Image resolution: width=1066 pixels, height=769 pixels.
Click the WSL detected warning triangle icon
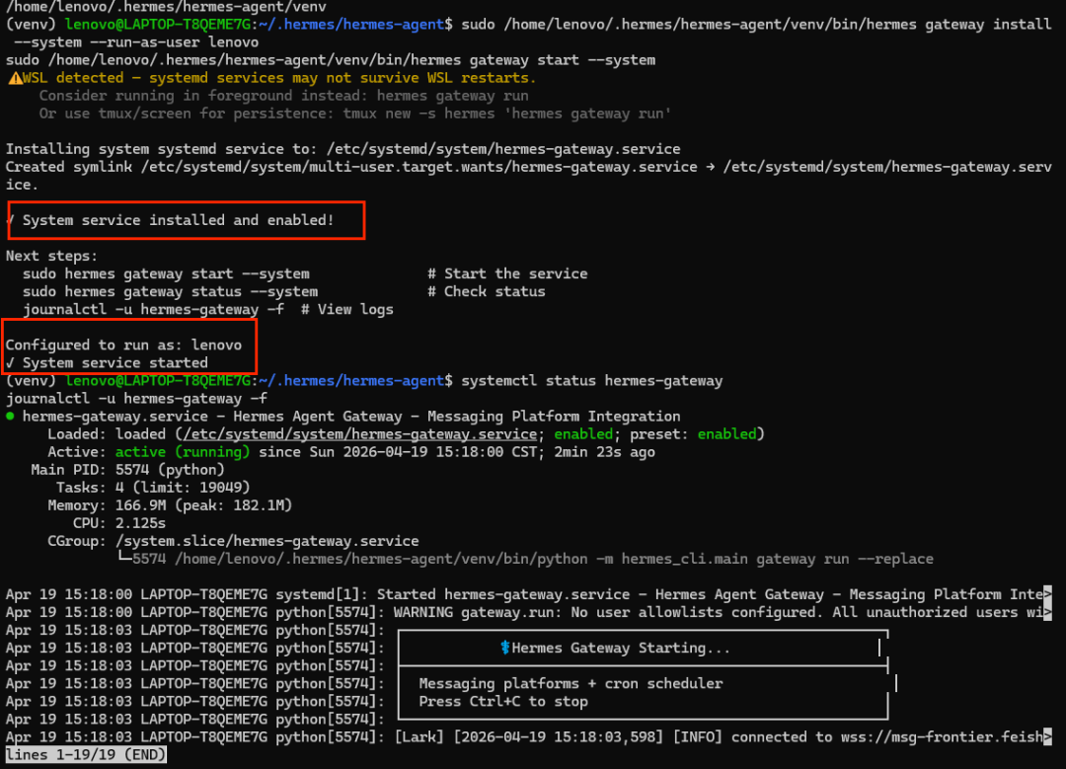[x=15, y=77]
